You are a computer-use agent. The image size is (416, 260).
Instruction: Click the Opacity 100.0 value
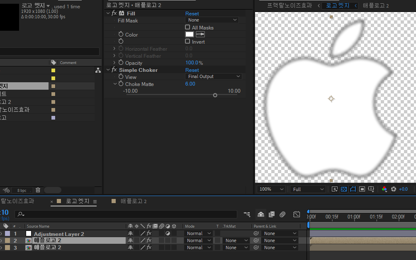(192, 63)
